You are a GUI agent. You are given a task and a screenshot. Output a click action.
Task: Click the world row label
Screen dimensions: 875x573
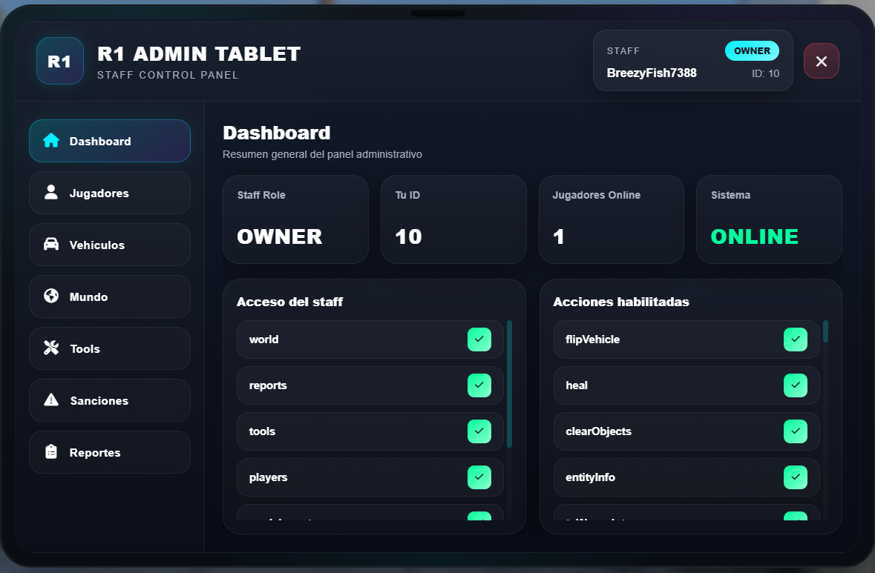point(264,340)
